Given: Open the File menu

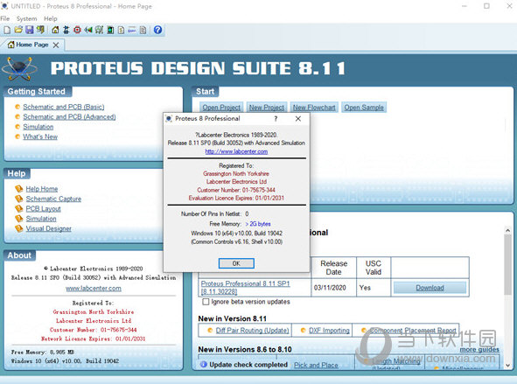Looking at the screenshot, I should (5, 18).
